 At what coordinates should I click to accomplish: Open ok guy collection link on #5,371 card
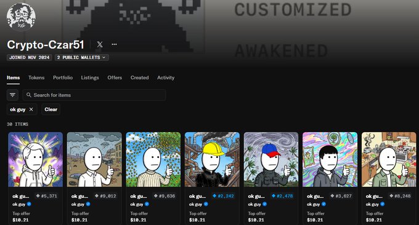pos(18,204)
